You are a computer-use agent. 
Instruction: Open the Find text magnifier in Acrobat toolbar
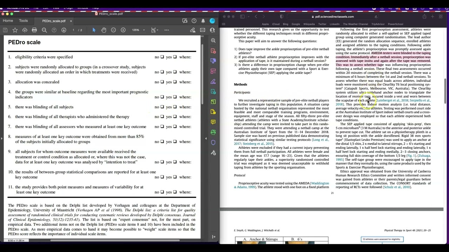click(x=44, y=30)
